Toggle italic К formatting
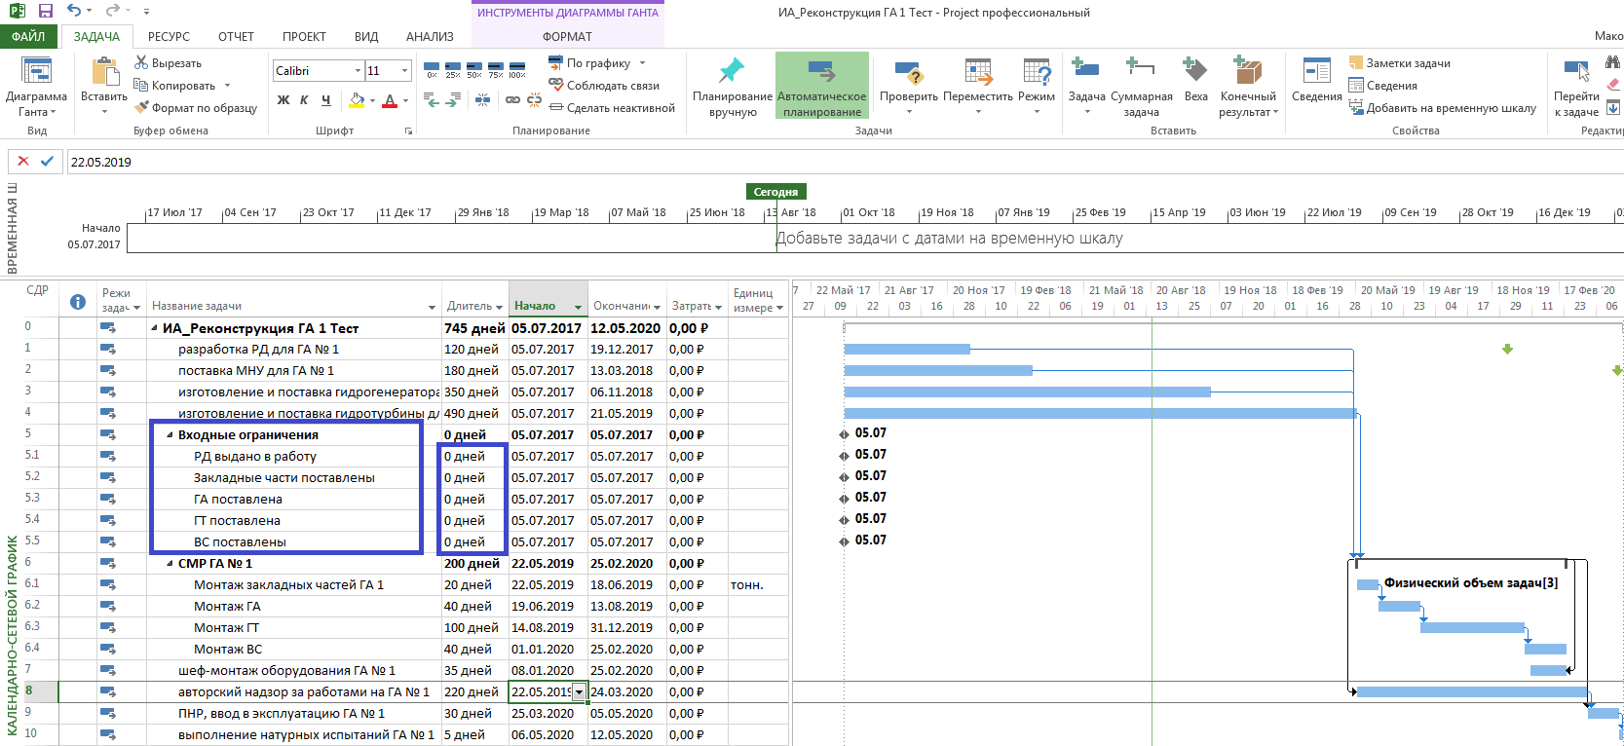 coord(304,100)
